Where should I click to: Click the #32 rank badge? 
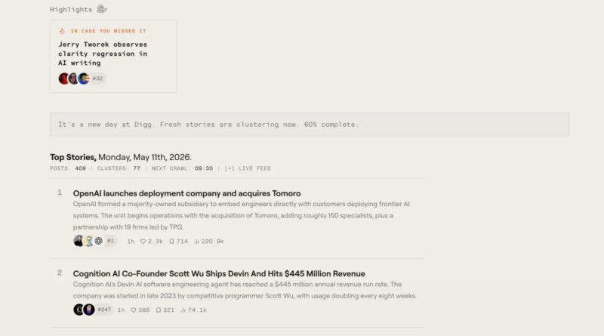[97, 79]
